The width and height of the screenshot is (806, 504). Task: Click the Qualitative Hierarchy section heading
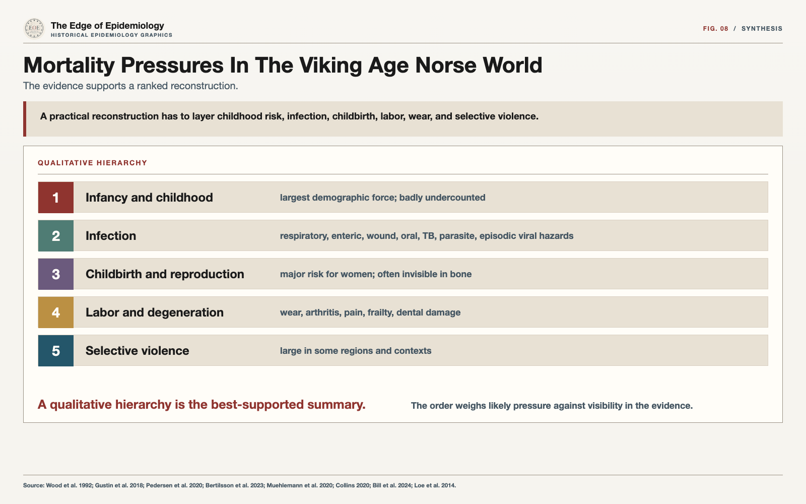(x=93, y=163)
